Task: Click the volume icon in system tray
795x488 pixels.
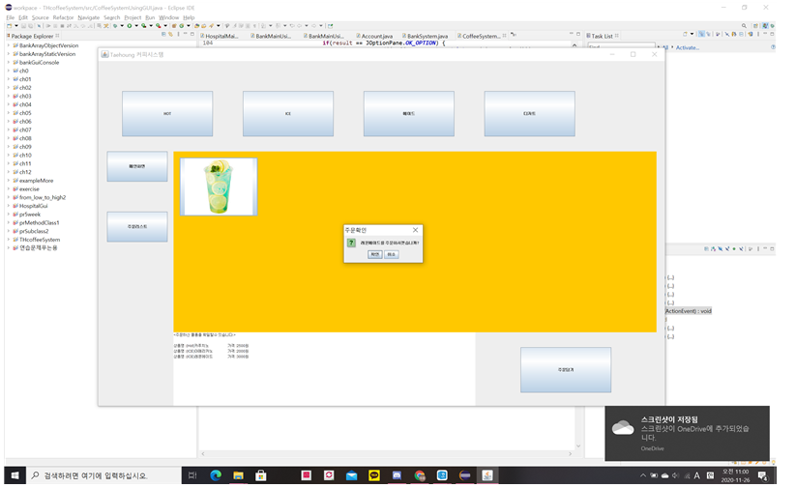Action: (x=675, y=475)
